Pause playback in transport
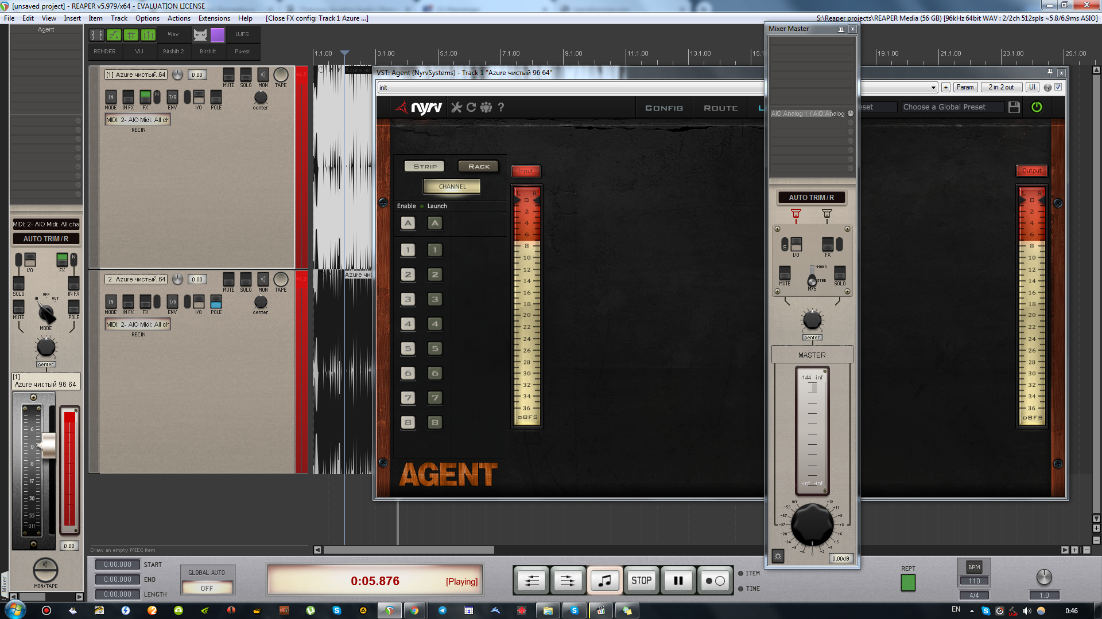The image size is (1102, 619). pos(678,581)
